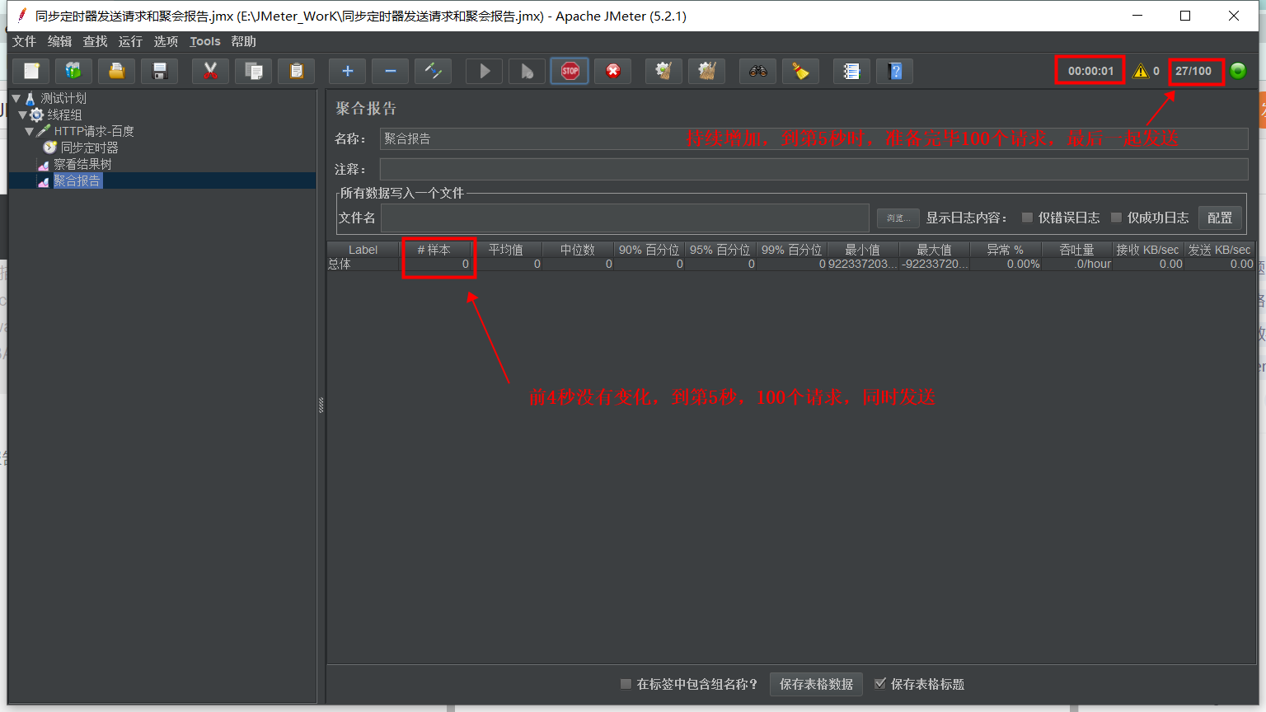Clear all results with broom icon
Viewport: 1266px width, 712px height.
click(800, 71)
